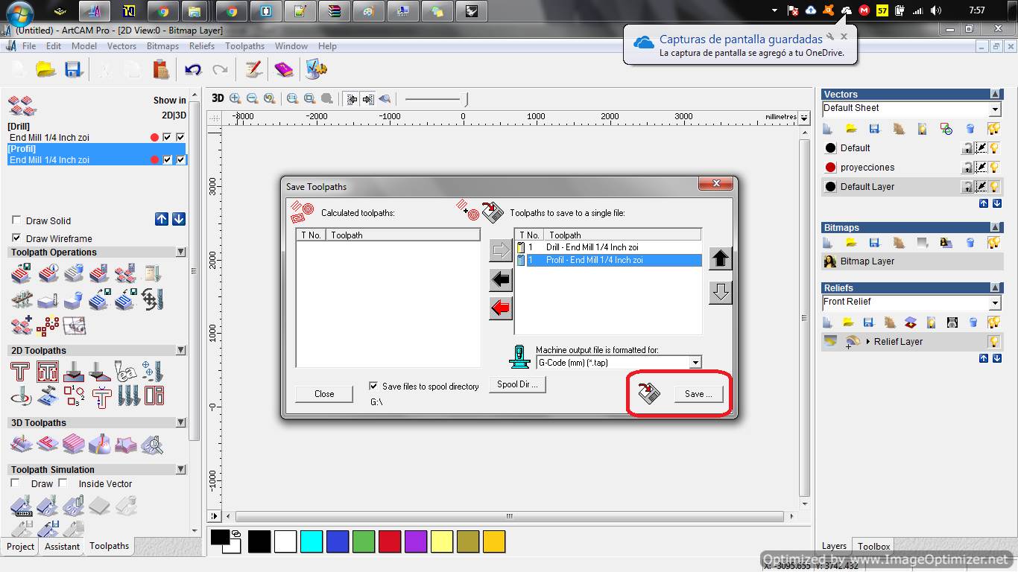Viewport: 1018px width, 572px height.
Task: Click the Save floppy disk icon in main toolbar
Action: 73,69
